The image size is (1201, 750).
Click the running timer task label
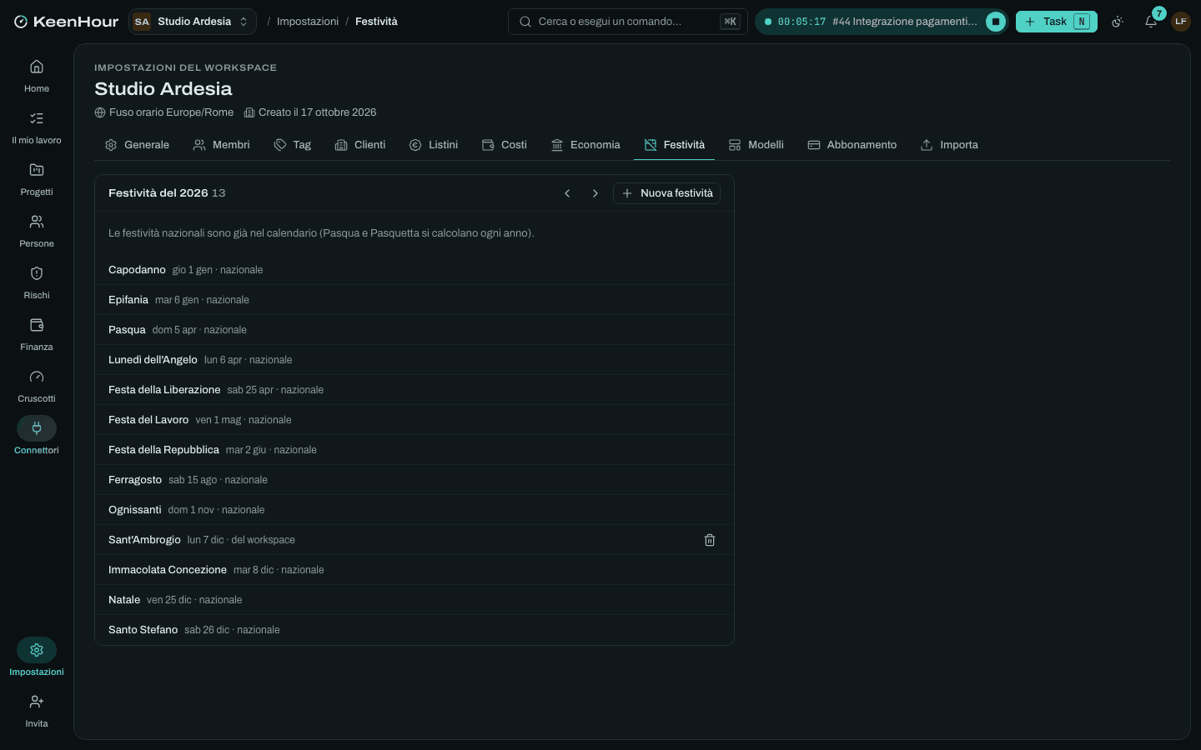[x=904, y=22]
